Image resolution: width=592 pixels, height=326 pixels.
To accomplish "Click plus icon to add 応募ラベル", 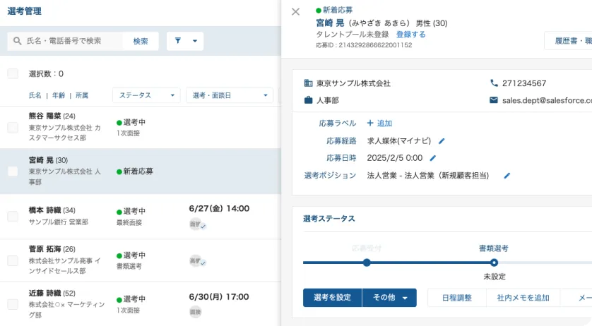I will [x=370, y=123].
